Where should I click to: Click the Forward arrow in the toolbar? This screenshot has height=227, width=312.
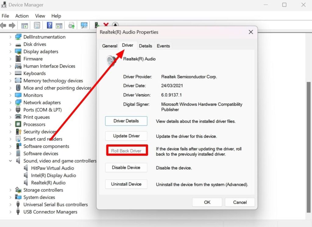[12, 25]
